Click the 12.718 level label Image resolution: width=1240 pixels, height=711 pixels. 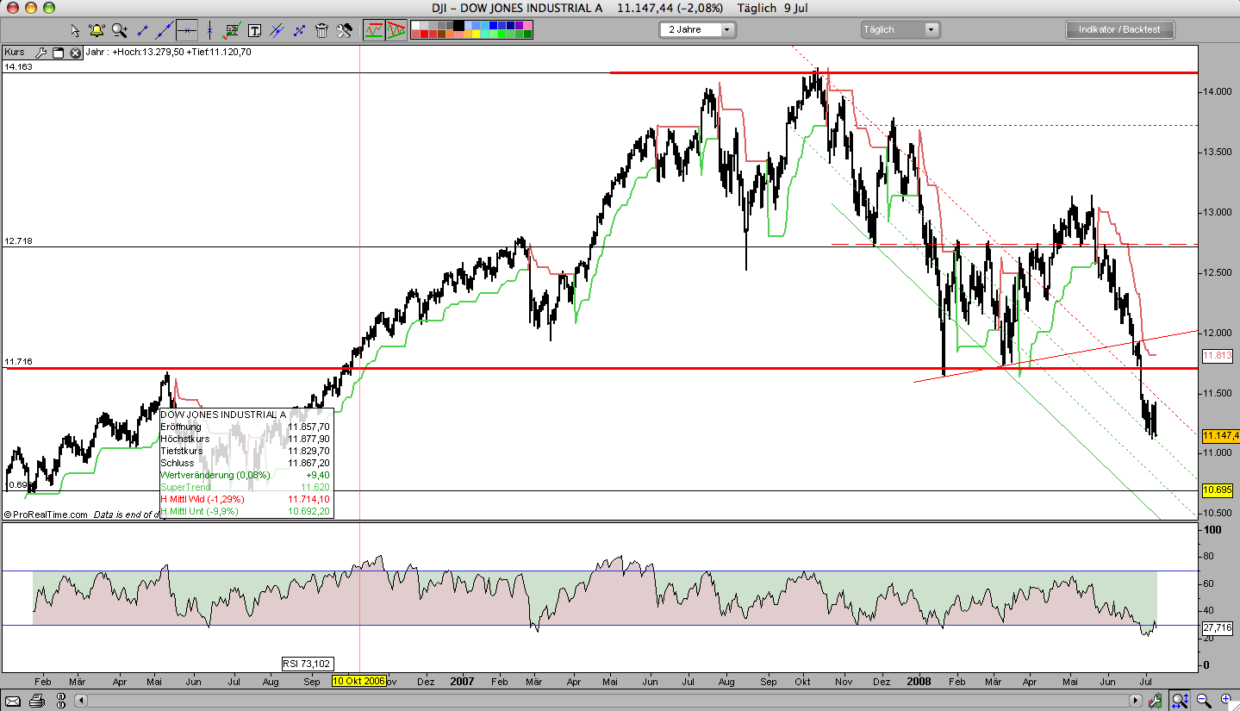pos(17,240)
